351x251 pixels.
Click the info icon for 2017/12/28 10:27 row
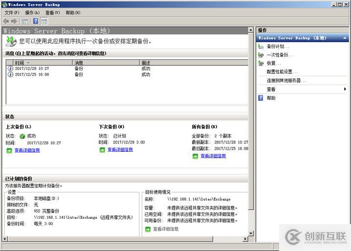tap(10, 68)
